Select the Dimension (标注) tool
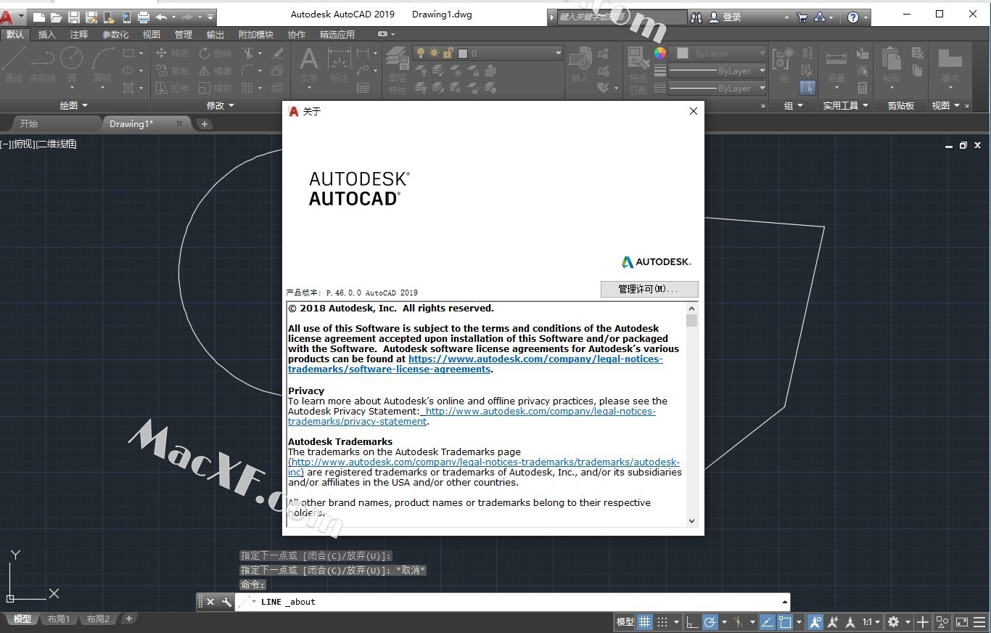This screenshot has height=633, width=991. 340,65
